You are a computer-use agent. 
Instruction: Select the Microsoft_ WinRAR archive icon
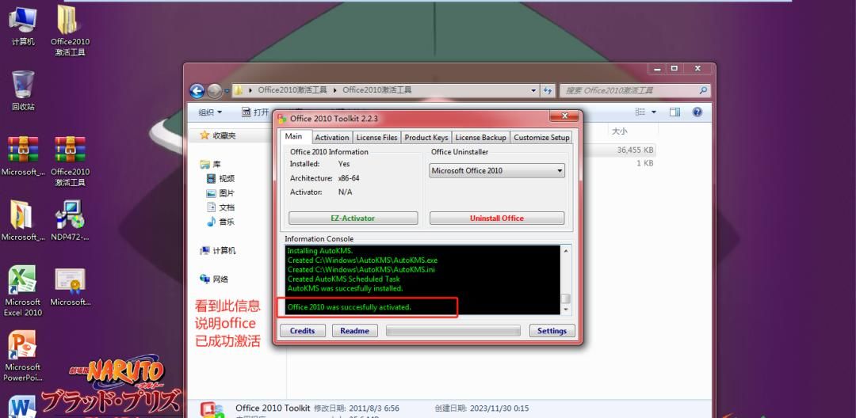23,156
